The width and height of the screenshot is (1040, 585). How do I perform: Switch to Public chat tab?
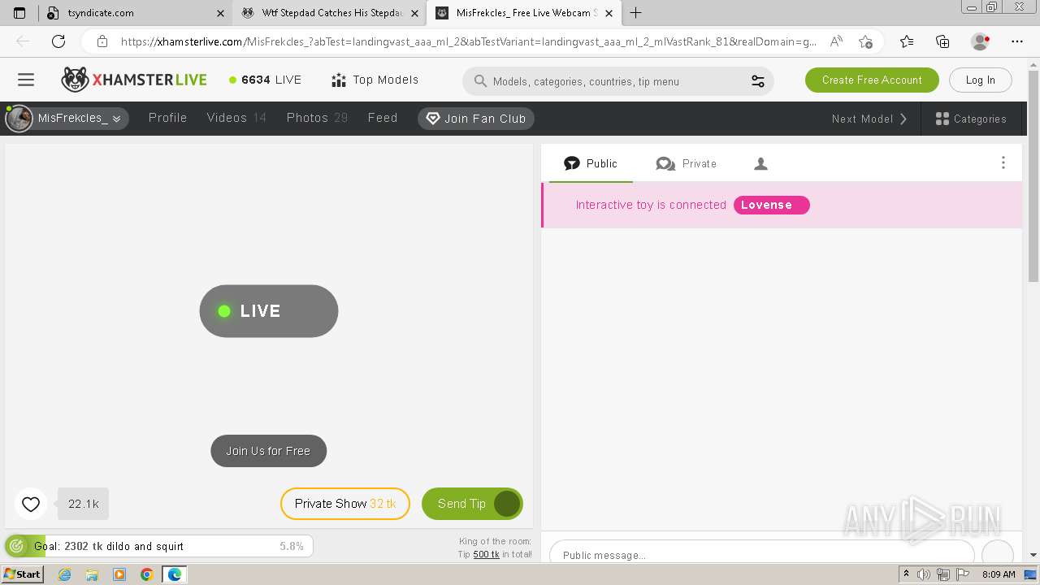(591, 163)
